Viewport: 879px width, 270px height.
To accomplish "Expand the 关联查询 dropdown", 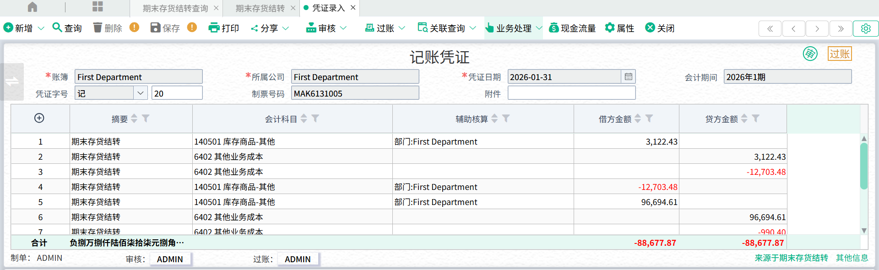I will pos(472,28).
